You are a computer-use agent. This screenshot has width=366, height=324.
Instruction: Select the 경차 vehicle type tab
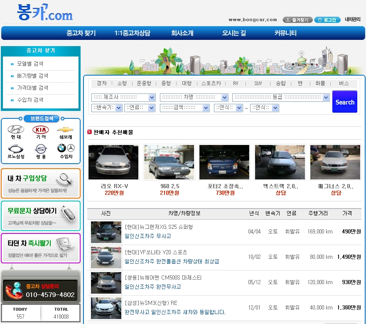point(102,83)
